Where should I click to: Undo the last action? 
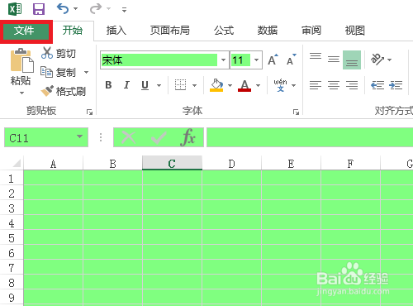(x=63, y=9)
